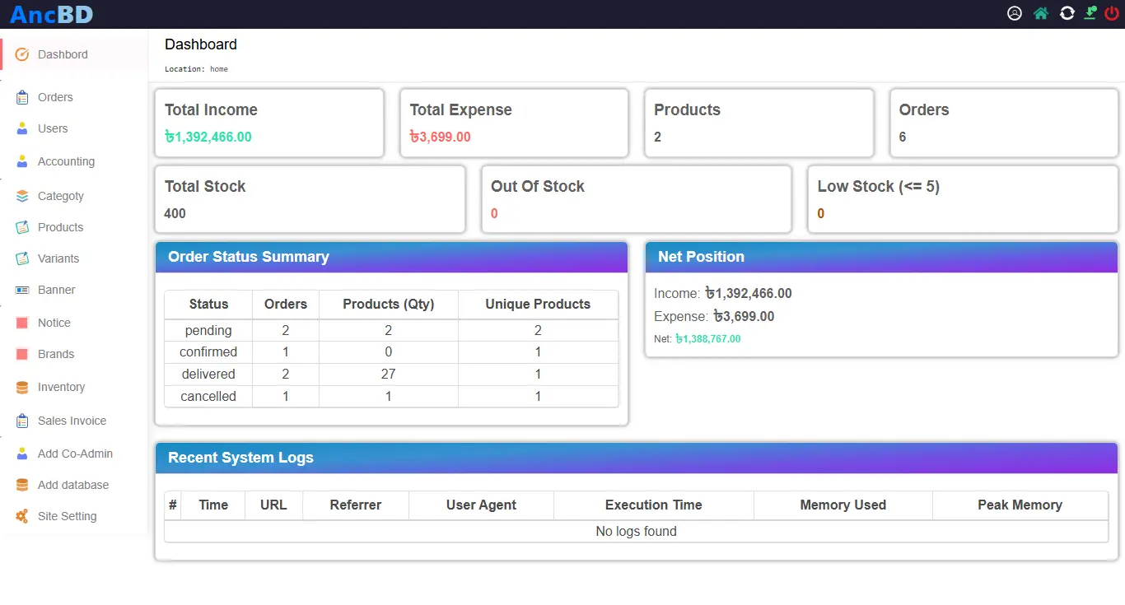The image size is (1125, 605).
Task: Click the Recent System Logs header
Action: pyautogui.click(x=637, y=458)
